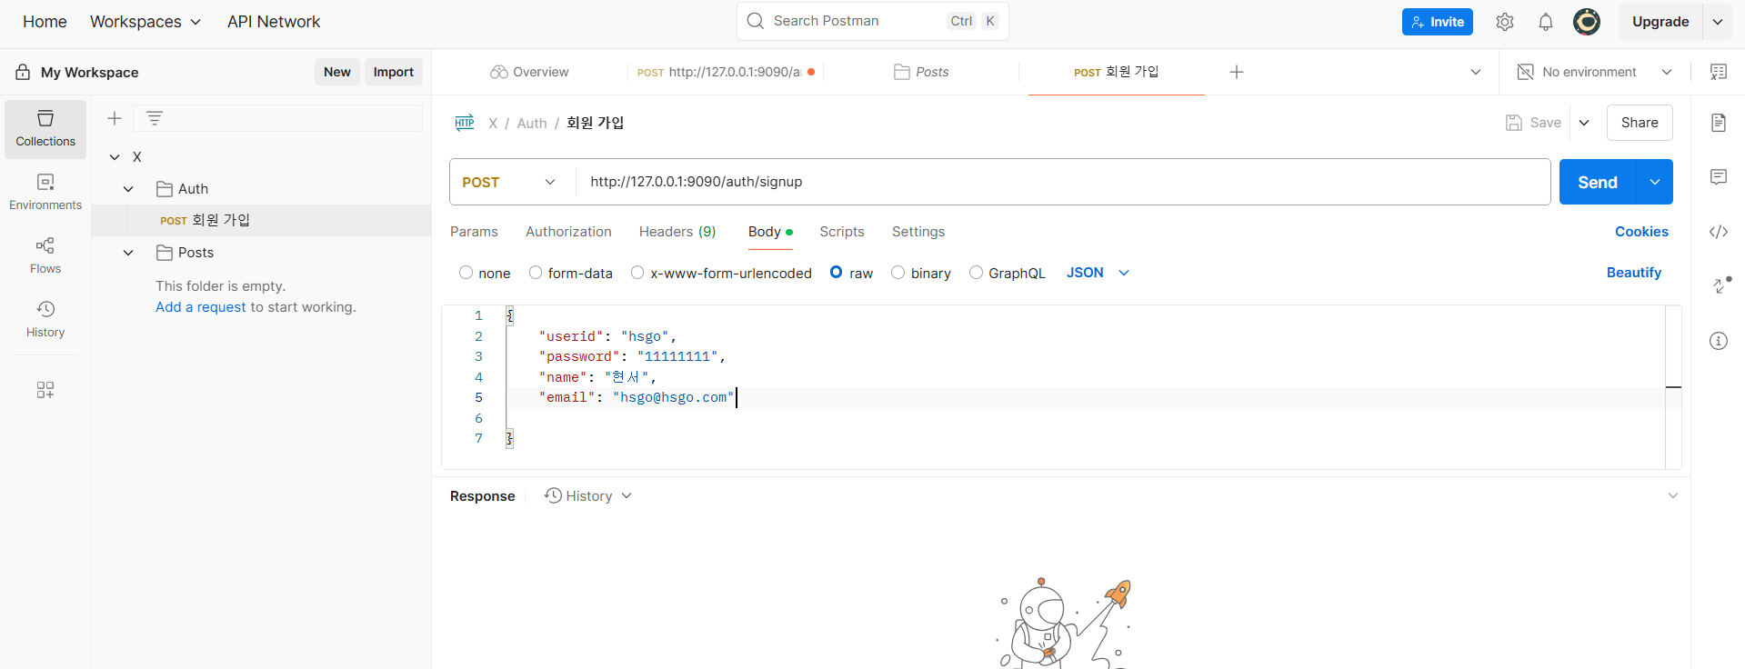The width and height of the screenshot is (1745, 669).
Task: Open the JSON format dropdown
Action: pos(1098,273)
